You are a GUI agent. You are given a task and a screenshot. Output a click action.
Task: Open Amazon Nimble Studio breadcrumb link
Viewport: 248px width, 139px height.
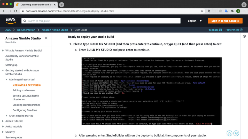(55, 30)
